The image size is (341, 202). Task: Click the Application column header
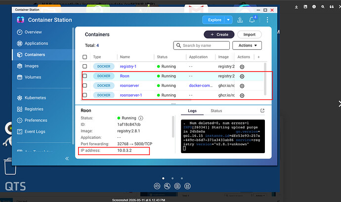click(x=198, y=57)
